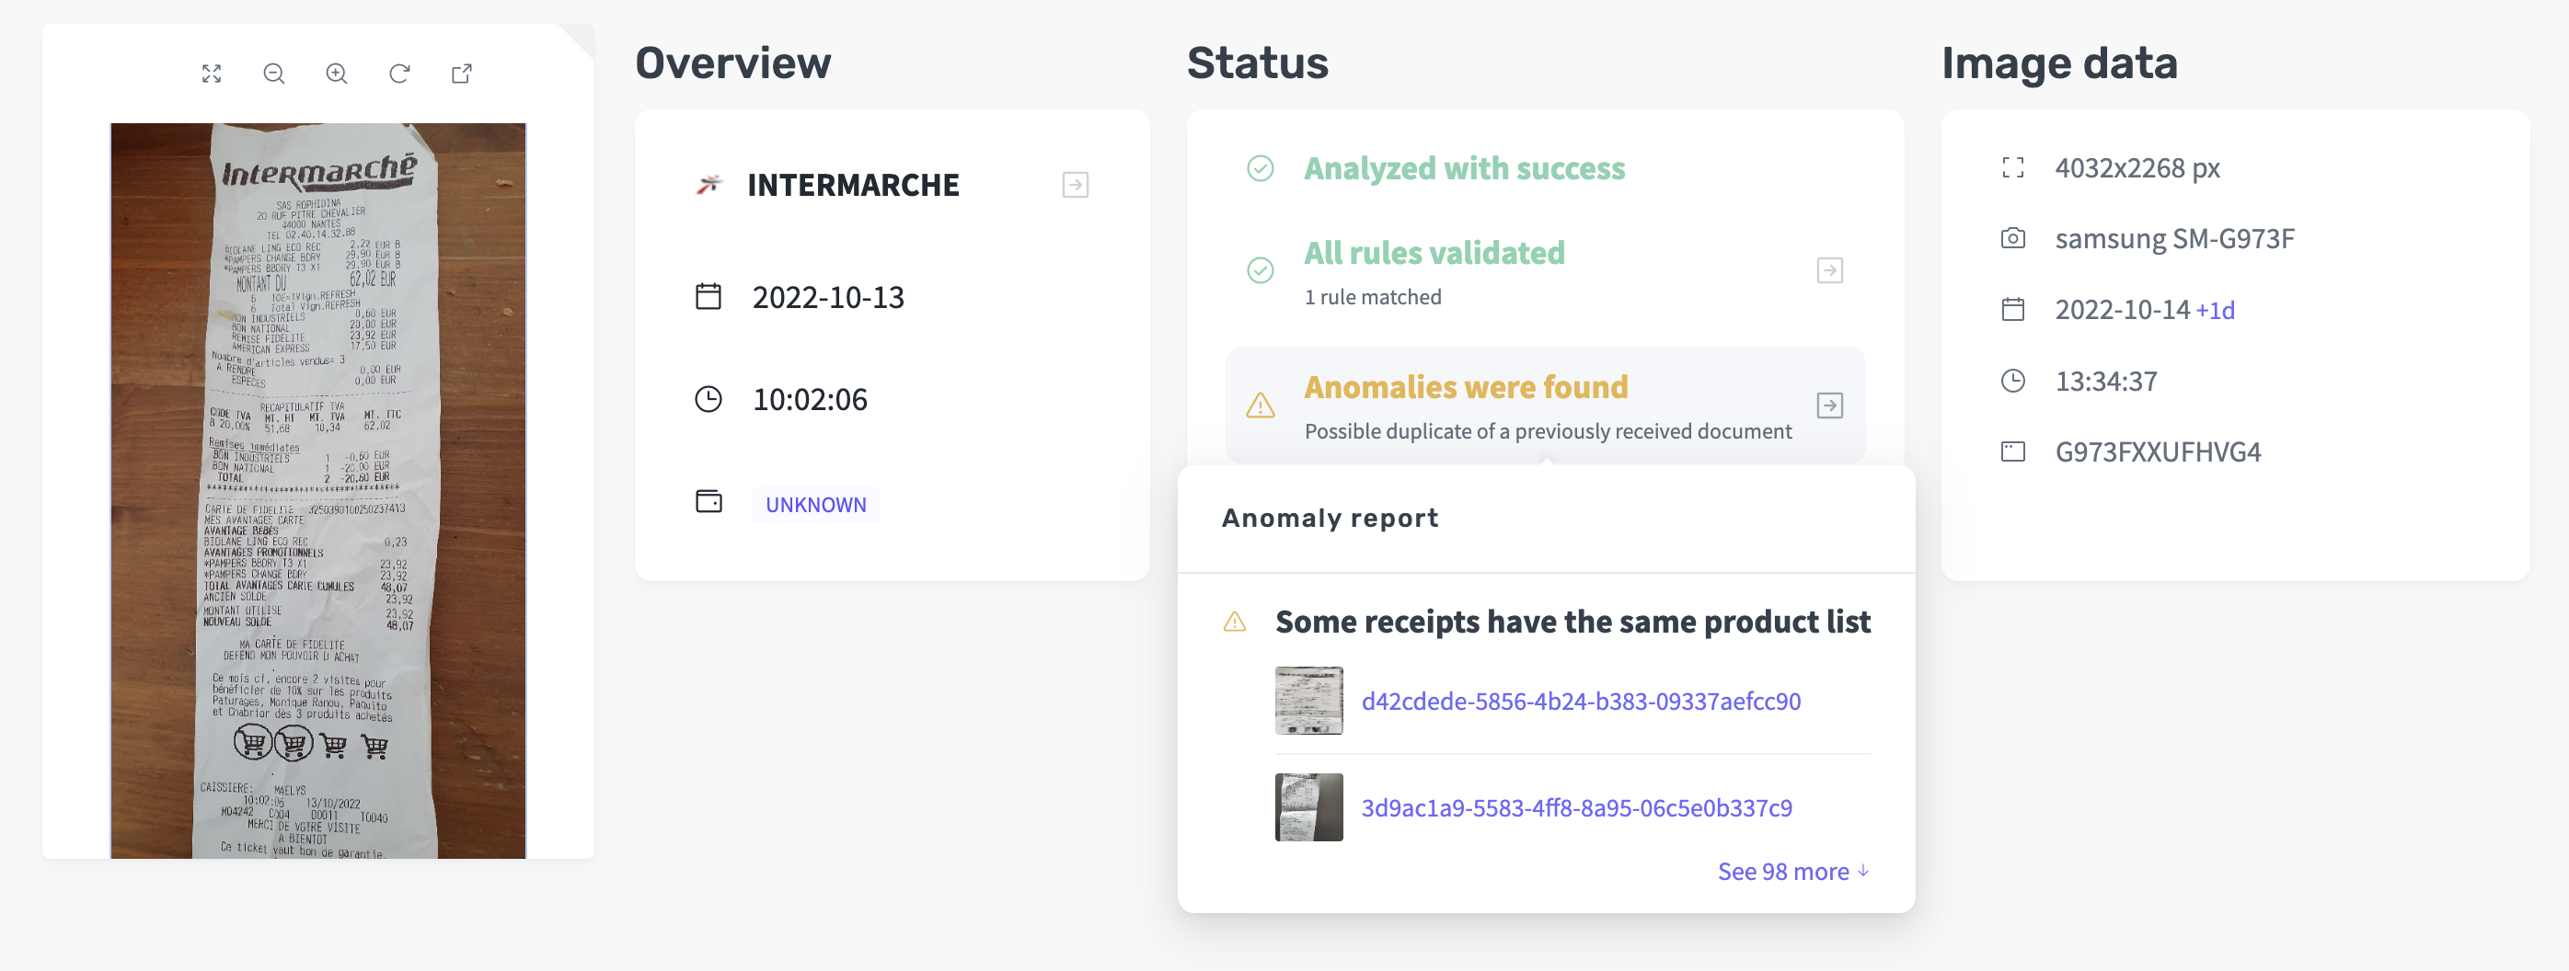Open the Anomalies were found details arrow
The image size is (2569, 971).
(x=1829, y=406)
